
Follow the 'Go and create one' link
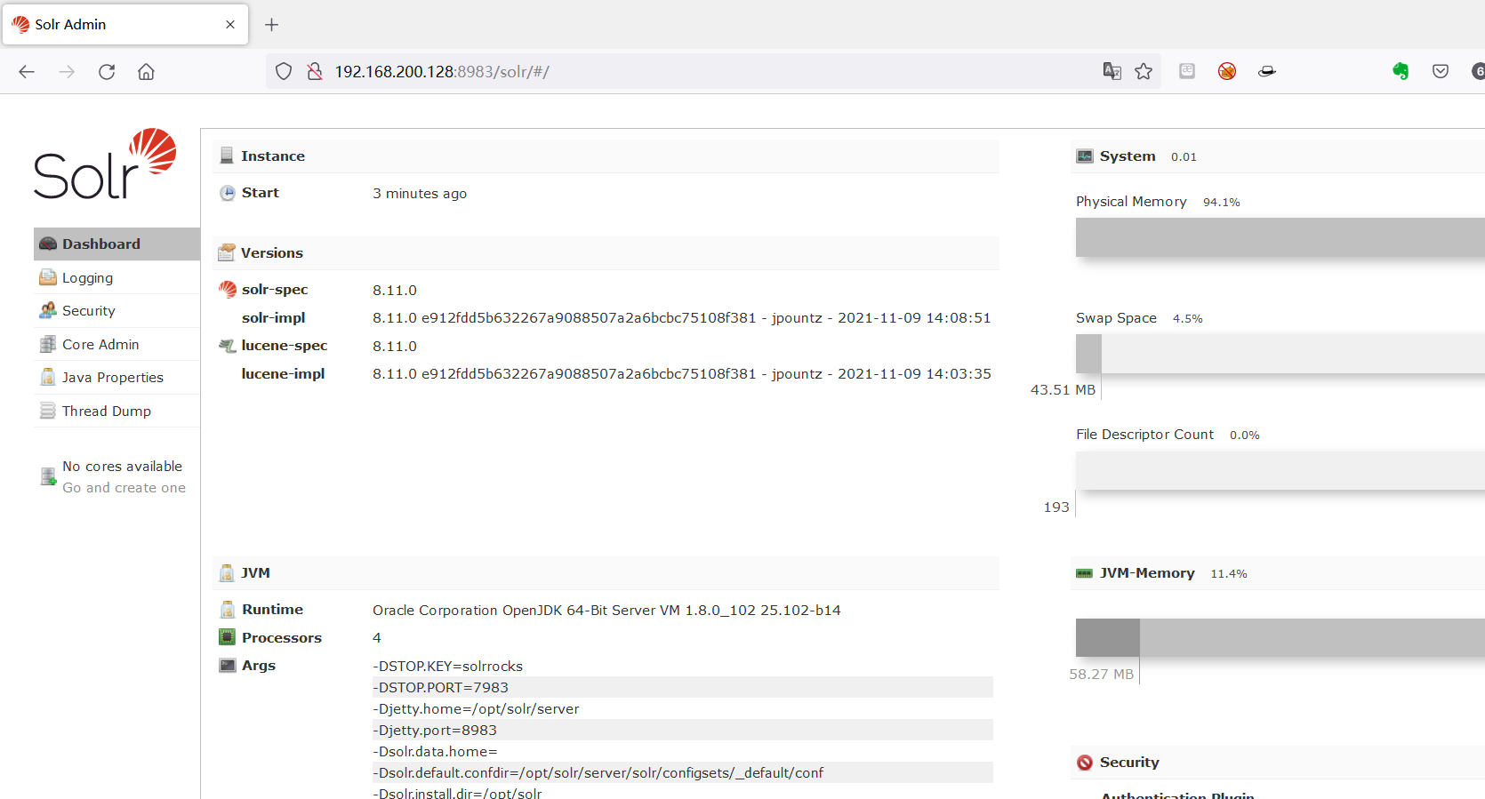click(124, 488)
